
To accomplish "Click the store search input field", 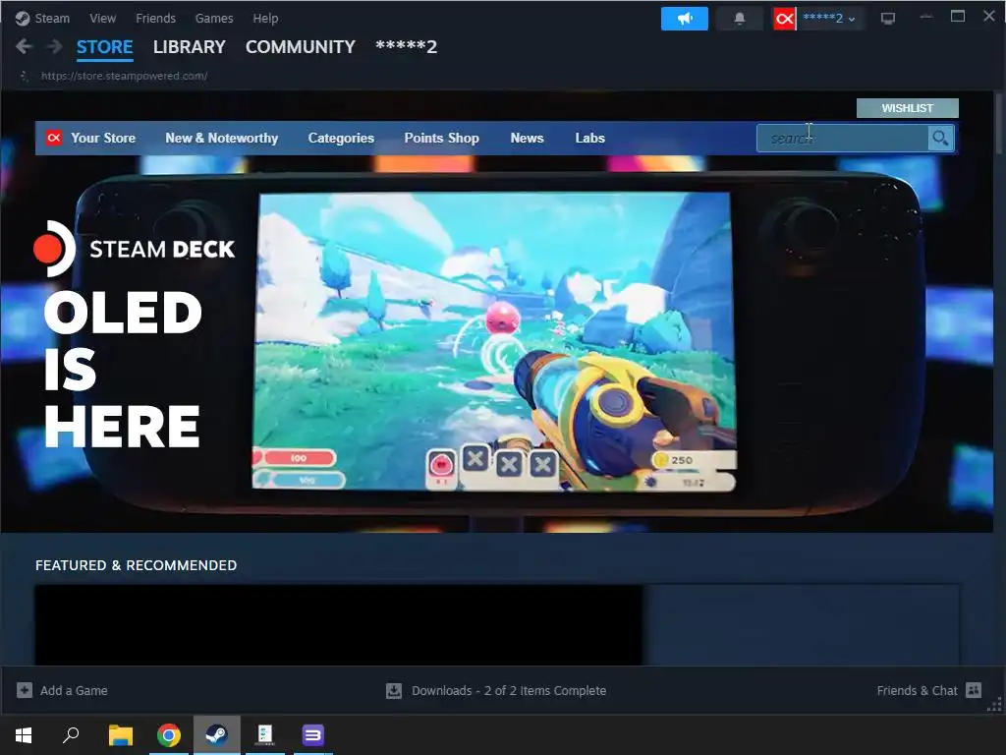I will (x=842, y=138).
